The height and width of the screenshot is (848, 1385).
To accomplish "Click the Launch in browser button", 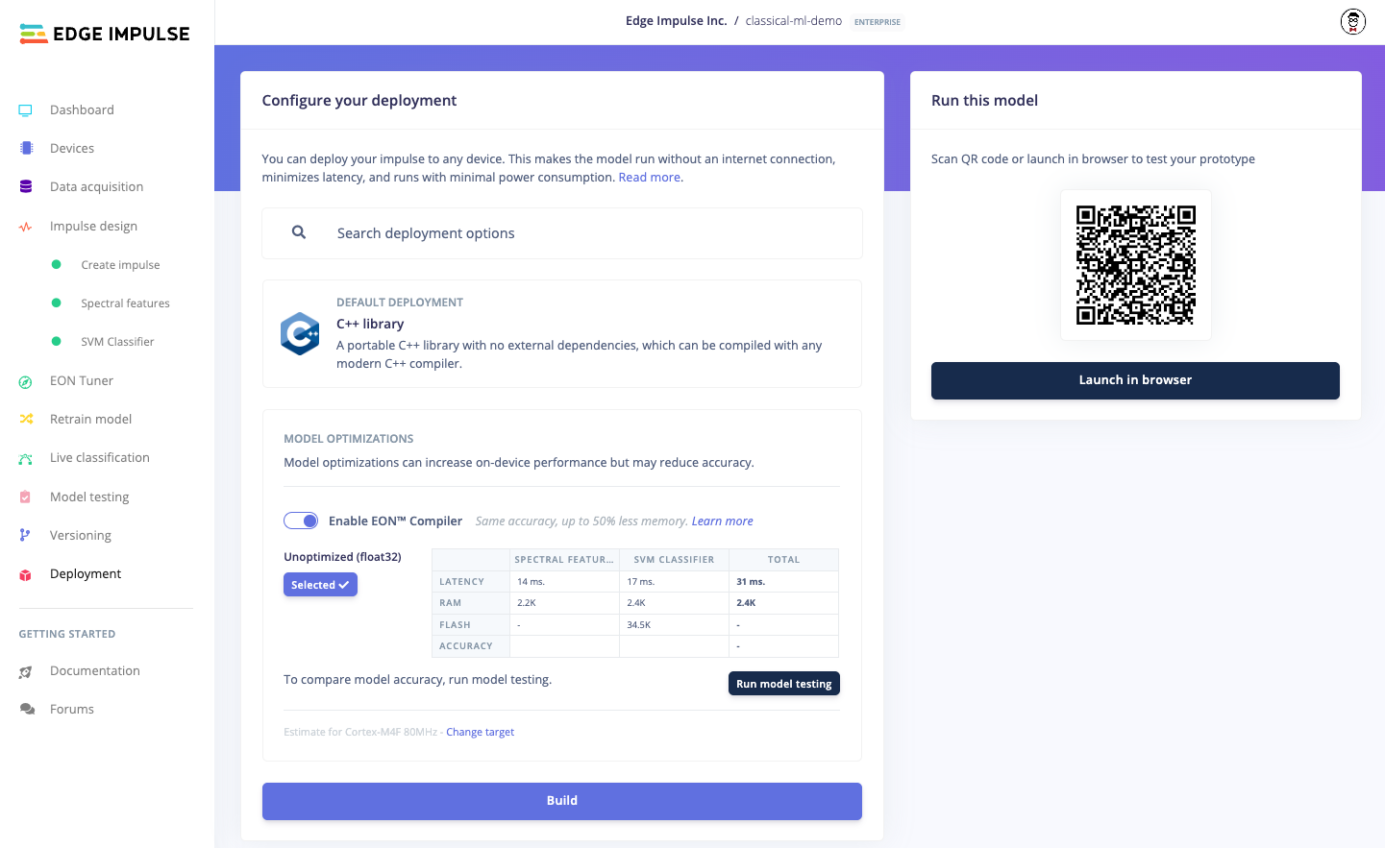I will tap(1135, 380).
